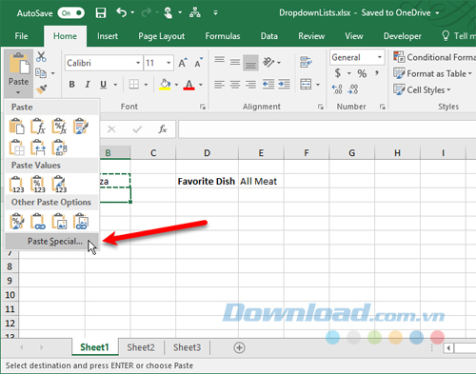Switch to the Sheet2 tab
The height and width of the screenshot is (374, 476).
pyautogui.click(x=141, y=347)
